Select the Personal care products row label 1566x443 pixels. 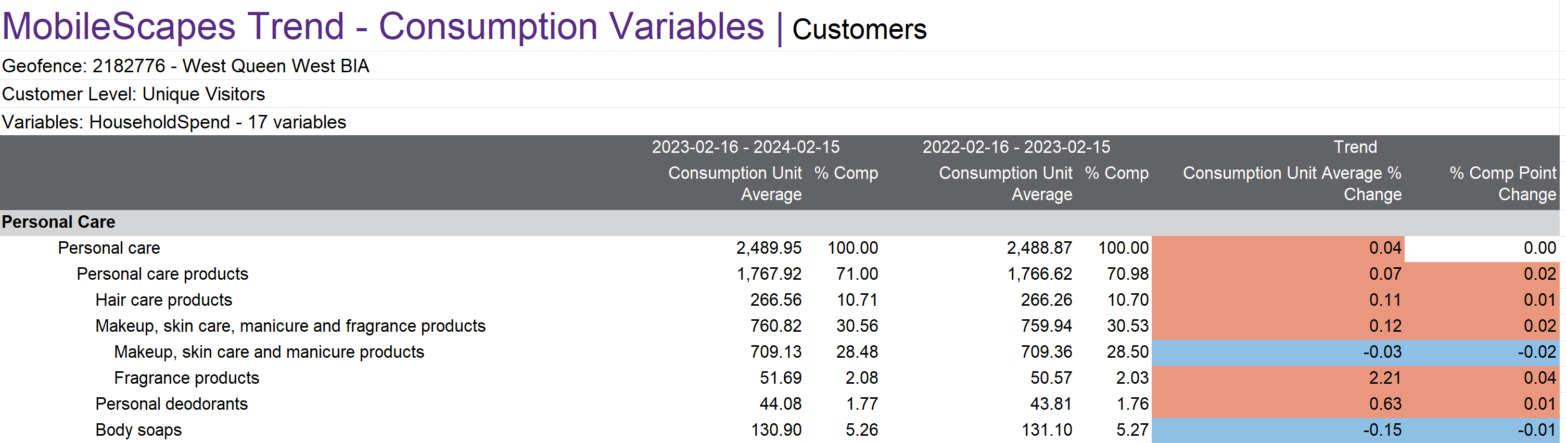click(x=162, y=274)
